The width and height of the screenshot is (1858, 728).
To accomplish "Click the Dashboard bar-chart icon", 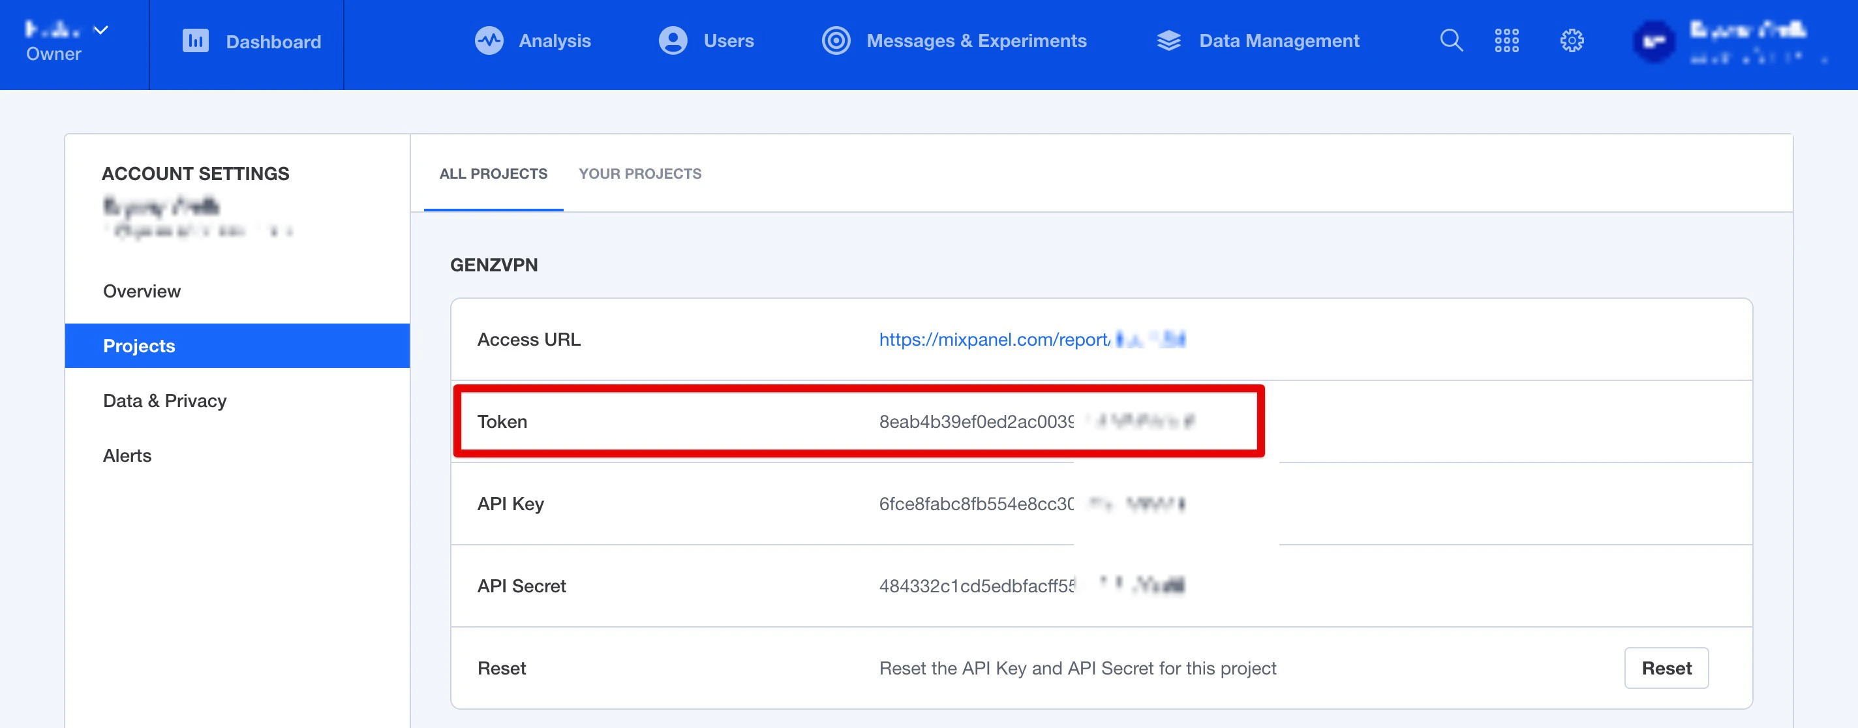I will point(195,41).
